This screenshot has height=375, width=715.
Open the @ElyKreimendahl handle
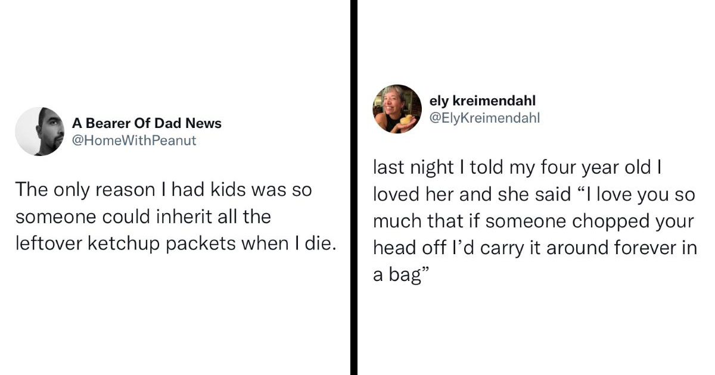tap(484, 118)
